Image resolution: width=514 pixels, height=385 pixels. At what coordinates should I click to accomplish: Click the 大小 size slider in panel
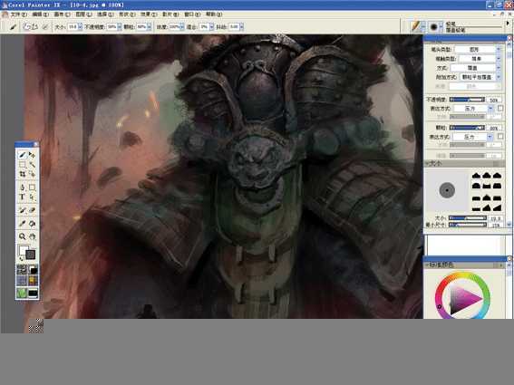(x=467, y=218)
